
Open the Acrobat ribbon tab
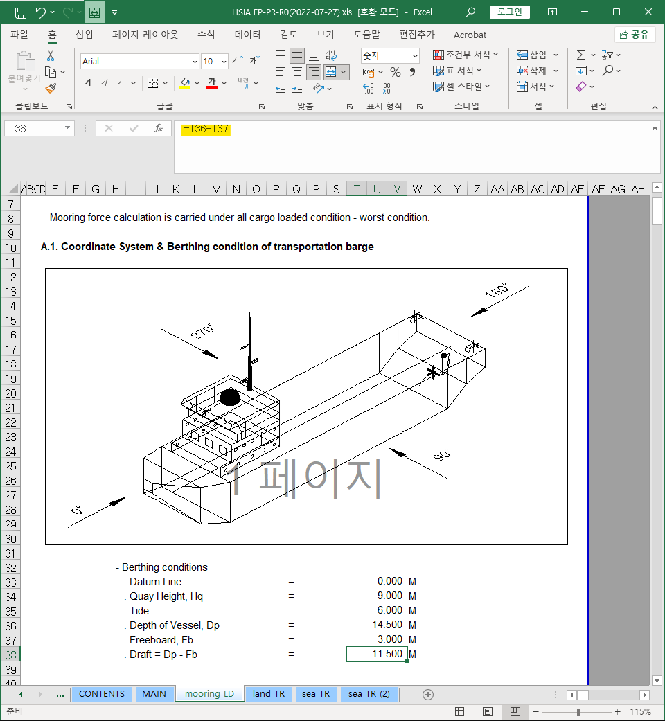coord(470,35)
